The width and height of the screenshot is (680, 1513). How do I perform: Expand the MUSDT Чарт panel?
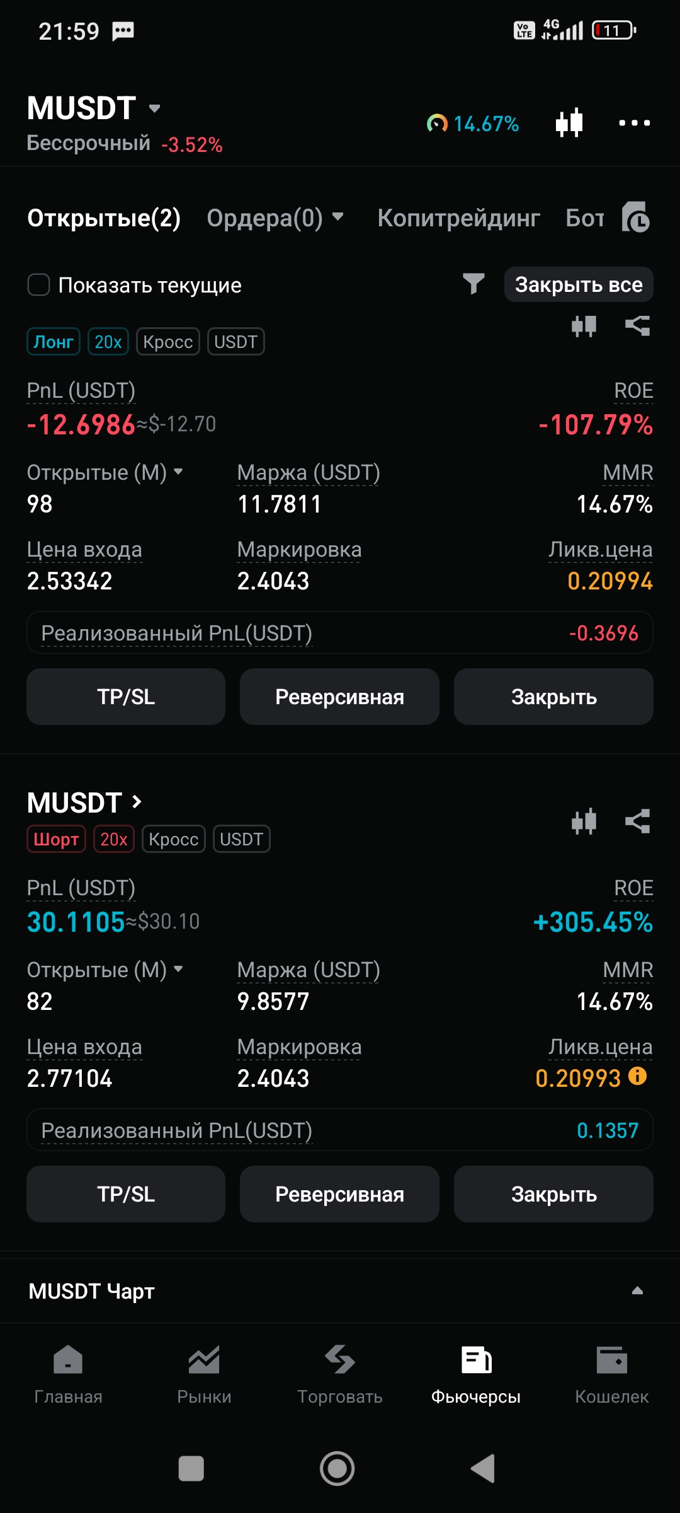[637, 1290]
